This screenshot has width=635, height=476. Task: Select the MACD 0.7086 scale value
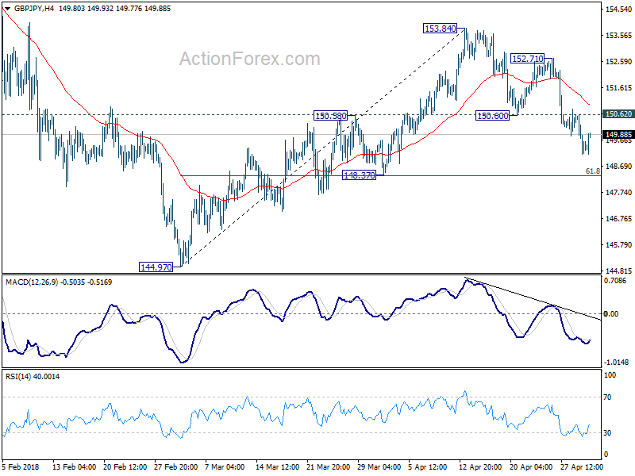coord(614,281)
